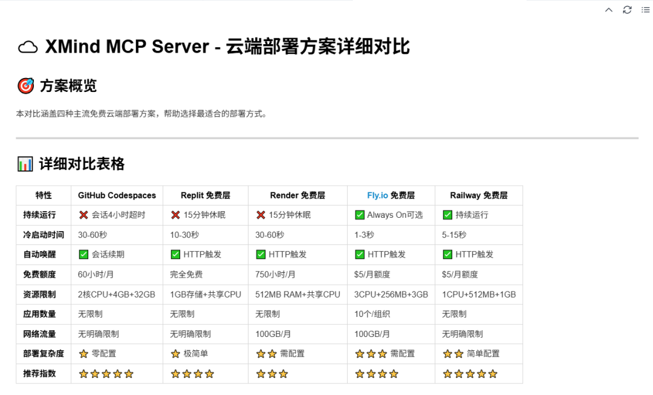Click the collapse-up chevron icon

point(608,10)
